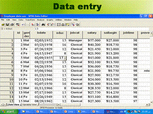The image size is (153, 114).
Task: Switch to the Variable View tab
Action: 29,104
